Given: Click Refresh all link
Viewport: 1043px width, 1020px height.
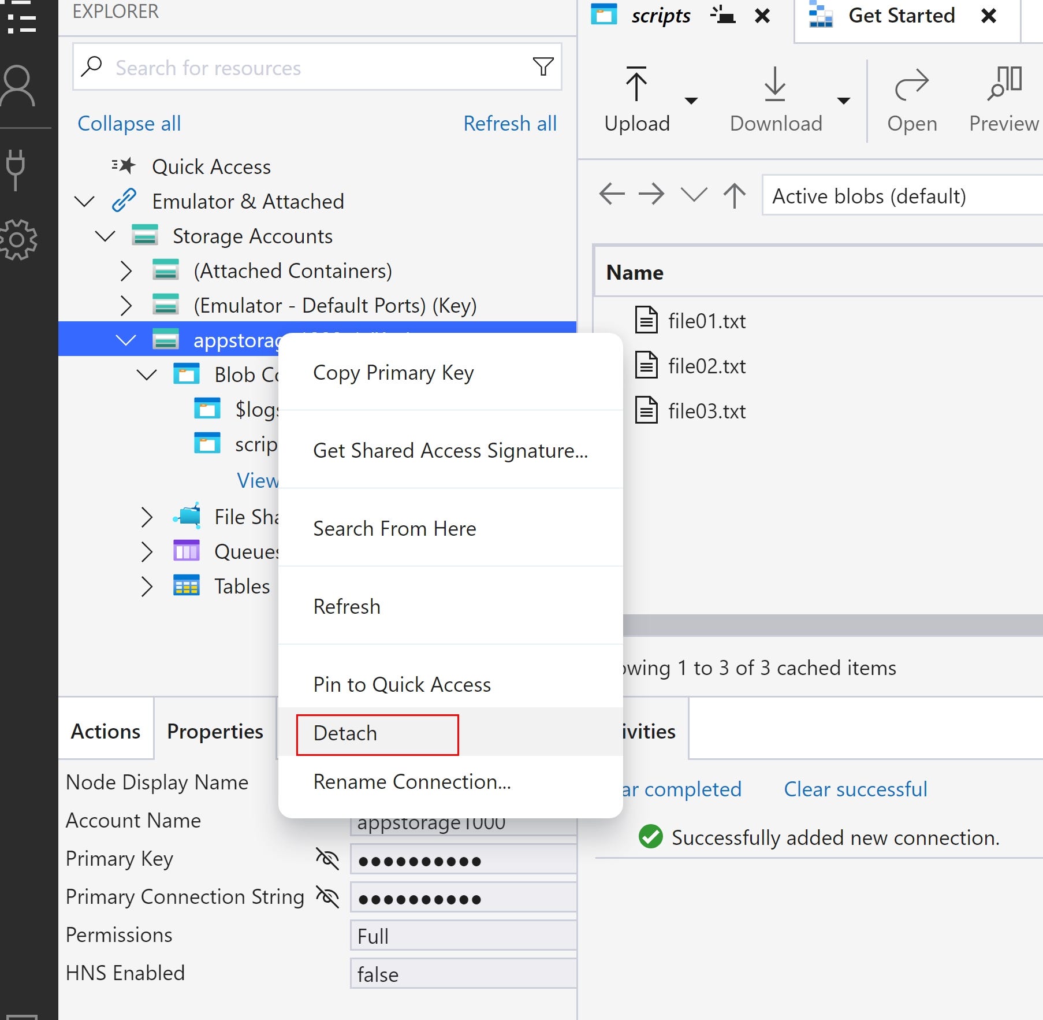Looking at the screenshot, I should click(510, 123).
